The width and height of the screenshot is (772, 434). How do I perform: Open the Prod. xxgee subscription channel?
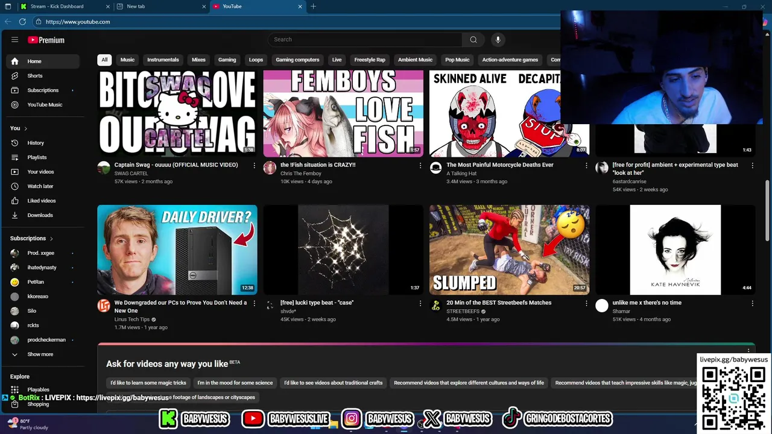tap(43, 253)
